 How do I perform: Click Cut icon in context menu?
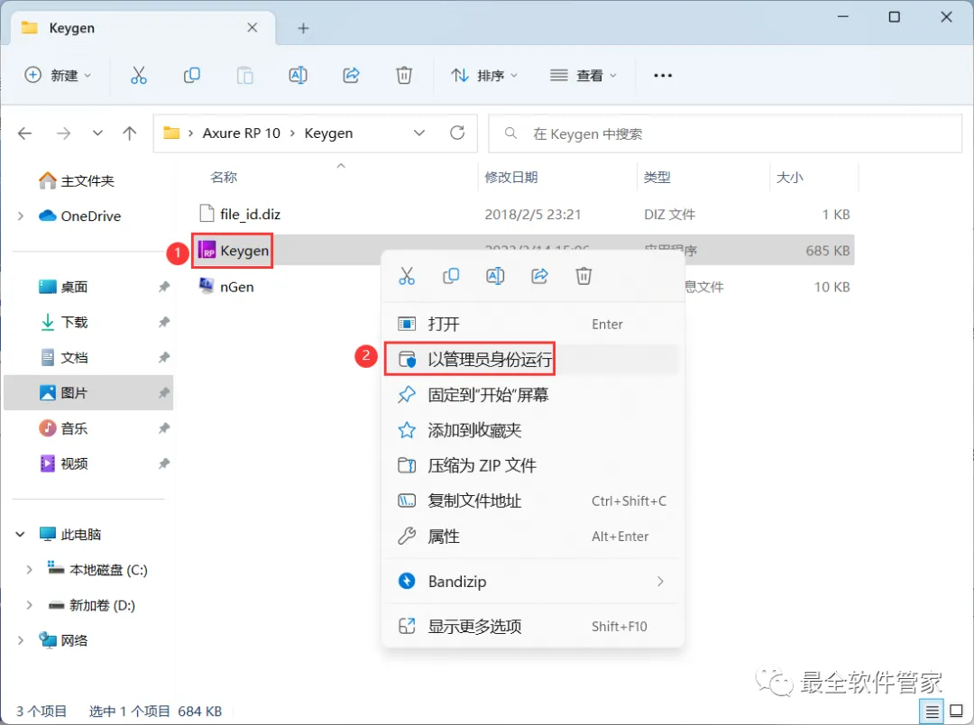pyautogui.click(x=407, y=276)
